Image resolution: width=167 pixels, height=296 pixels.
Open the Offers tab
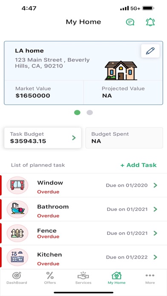click(x=50, y=278)
